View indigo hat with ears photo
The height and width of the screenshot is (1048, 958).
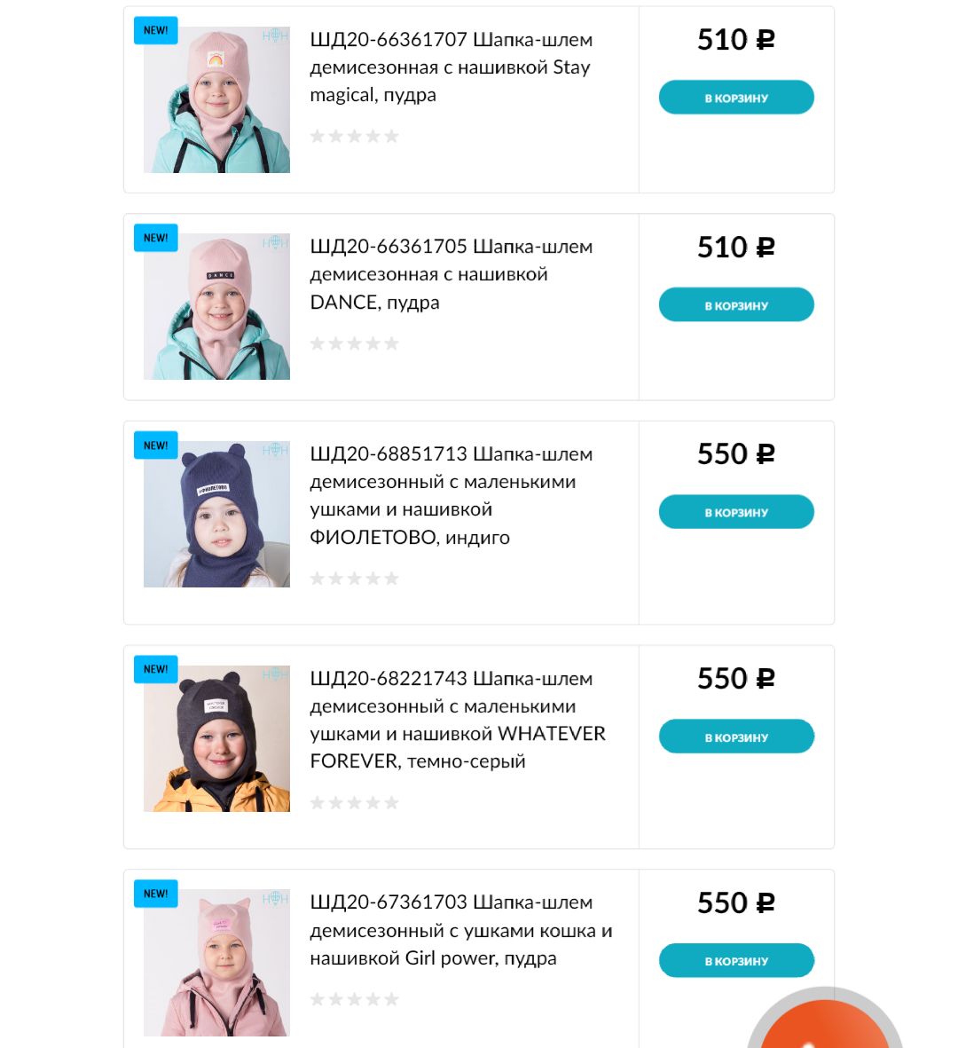(216, 514)
